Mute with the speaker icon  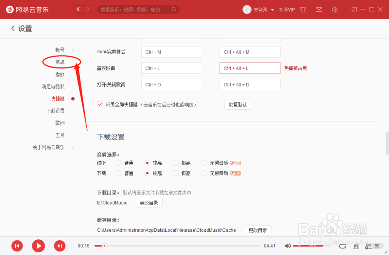(287, 246)
